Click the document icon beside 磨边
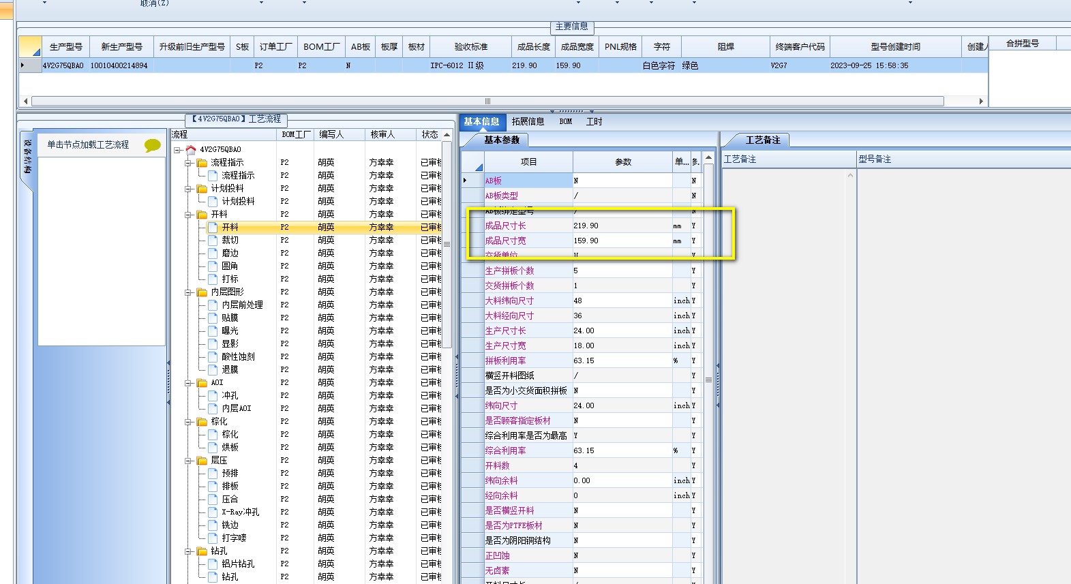 click(213, 253)
